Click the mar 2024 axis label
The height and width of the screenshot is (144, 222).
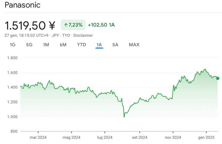pyautogui.click(x=38, y=137)
